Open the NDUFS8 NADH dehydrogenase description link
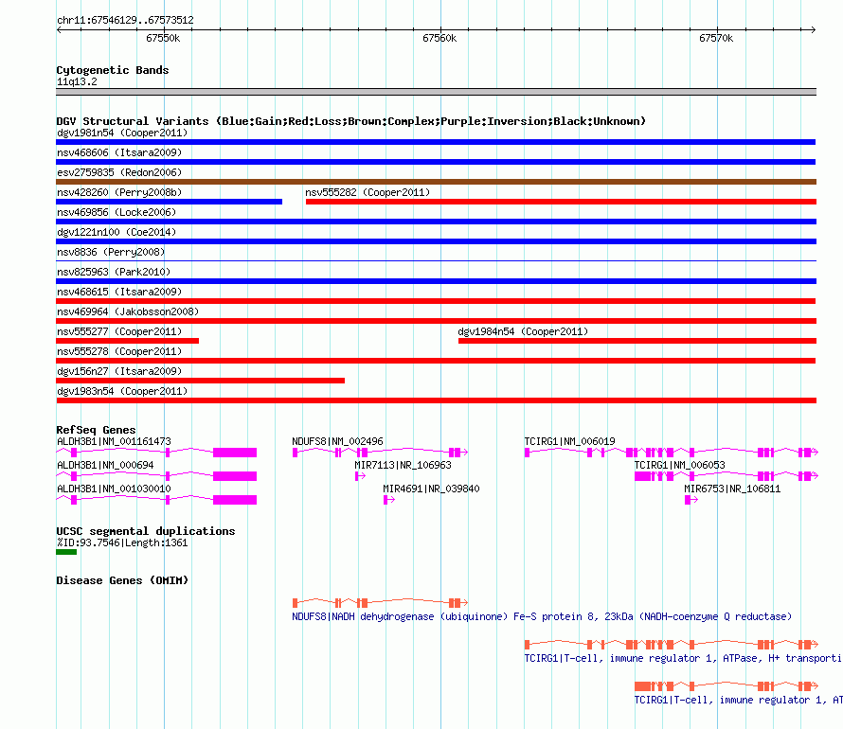Screen dimensions: 843x729 (x=542, y=616)
